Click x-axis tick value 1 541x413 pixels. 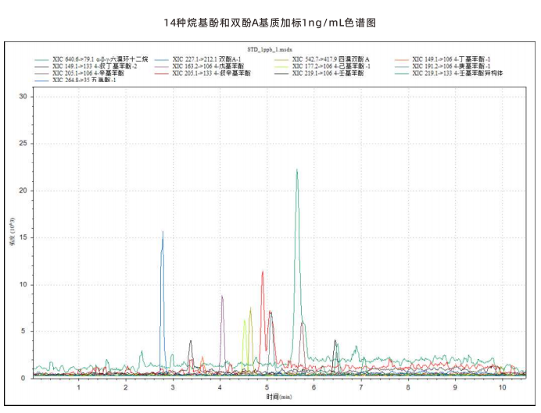click(x=79, y=387)
